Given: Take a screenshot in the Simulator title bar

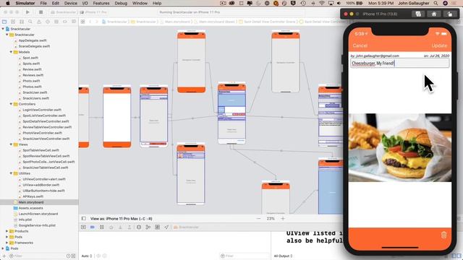Looking at the screenshot, I should [x=418, y=14].
